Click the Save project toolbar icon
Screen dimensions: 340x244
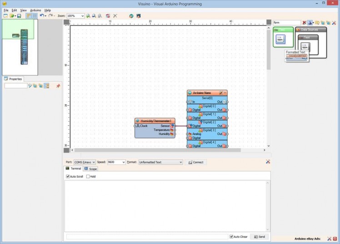click(x=19, y=16)
